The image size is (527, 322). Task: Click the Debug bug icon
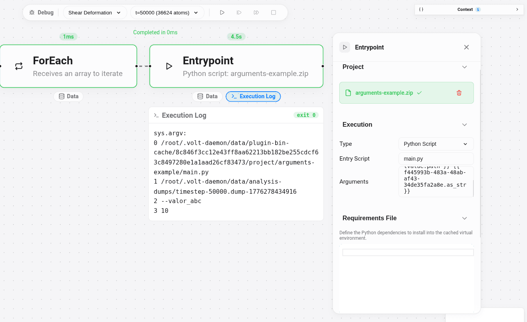click(32, 12)
